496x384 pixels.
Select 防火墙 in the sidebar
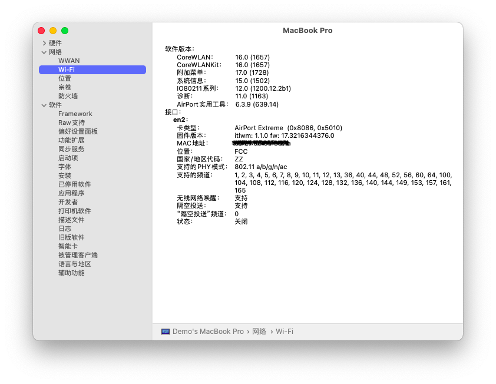pos(68,96)
